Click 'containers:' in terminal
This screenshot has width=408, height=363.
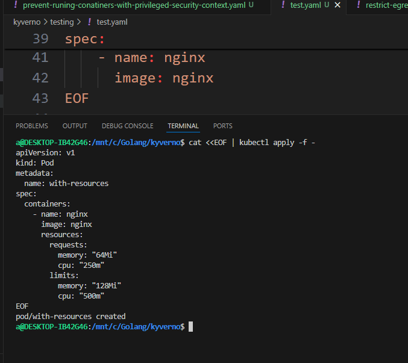47,204
